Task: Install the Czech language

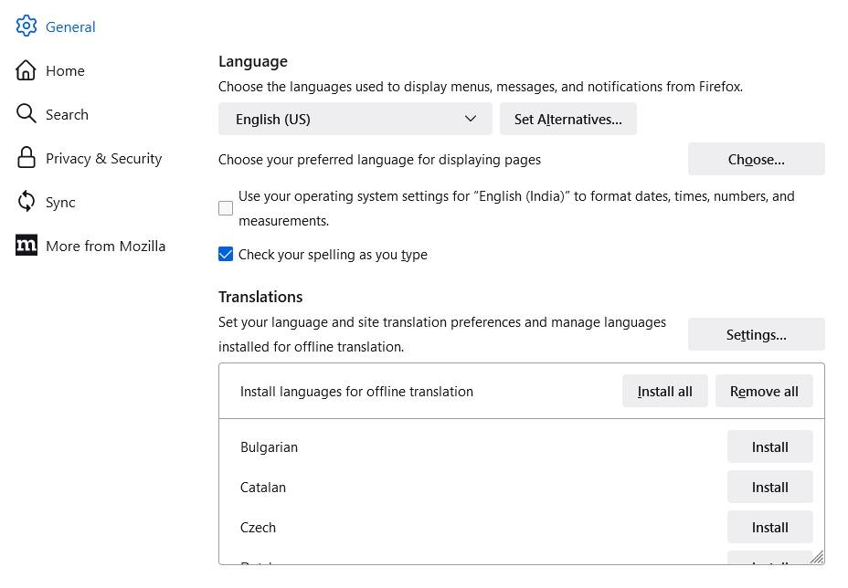Action: pos(769,527)
